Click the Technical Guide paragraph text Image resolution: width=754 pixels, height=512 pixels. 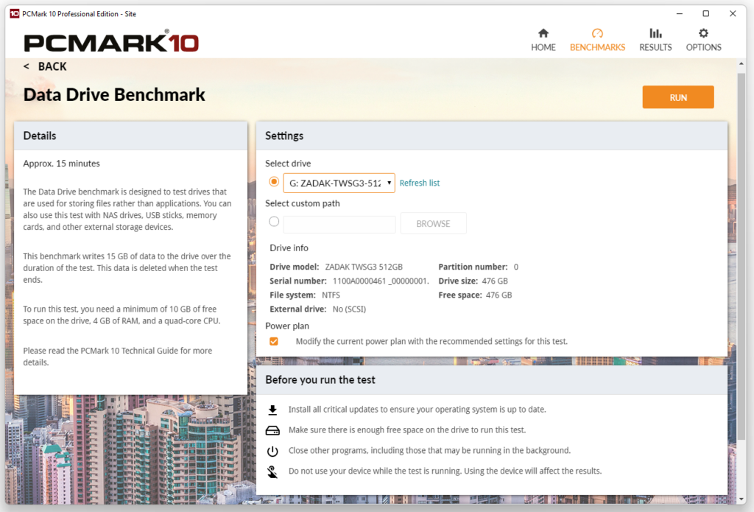coord(117,357)
